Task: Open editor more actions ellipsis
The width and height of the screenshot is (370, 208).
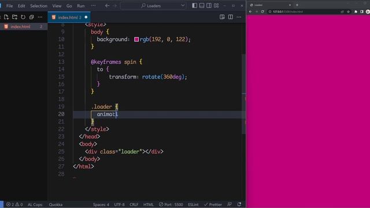Action: coord(239,17)
